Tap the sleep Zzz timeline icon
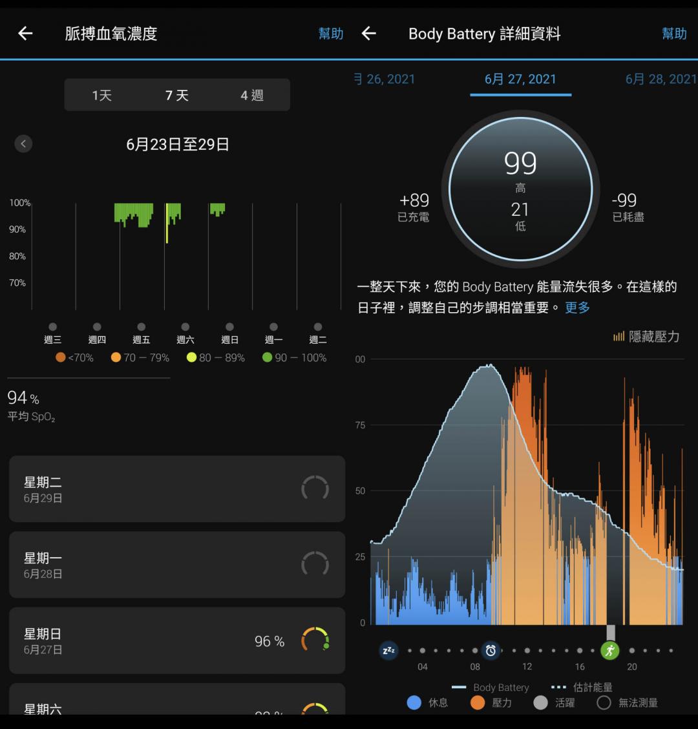Image resolution: width=698 pixels, height=729 pixels. point(388,650)
